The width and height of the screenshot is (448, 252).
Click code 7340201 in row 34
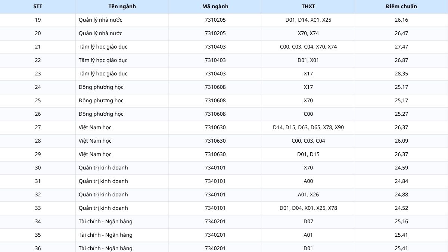point(215,221)
